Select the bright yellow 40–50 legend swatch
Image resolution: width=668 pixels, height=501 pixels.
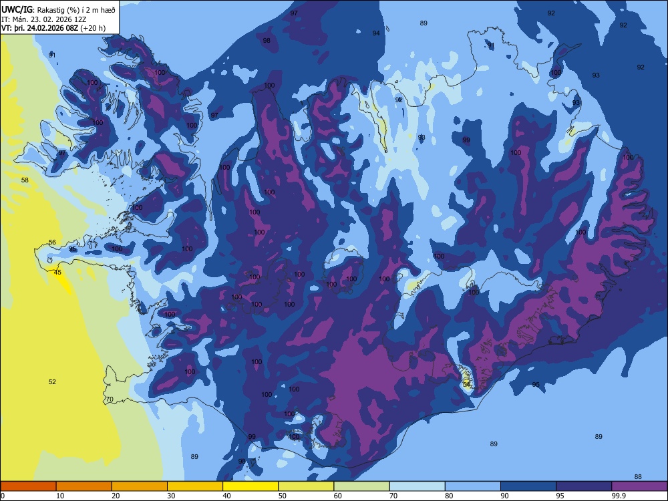251,486
